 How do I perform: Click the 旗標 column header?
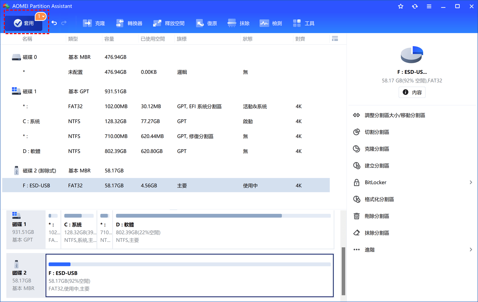(x=182, y=39)
